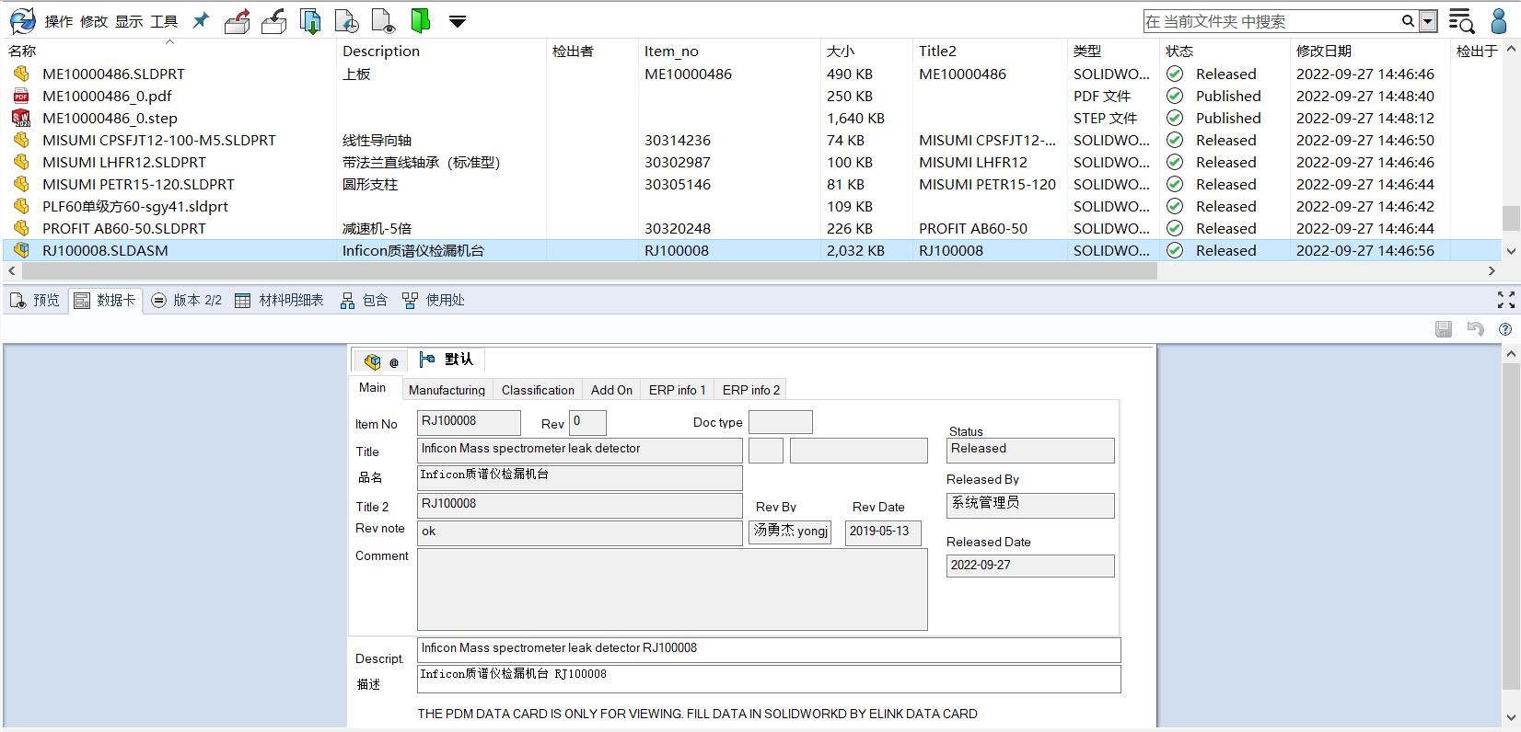Click the blue user account icon
The height and width of the screenshot is (732, 1521).
tap(1499, 21)
